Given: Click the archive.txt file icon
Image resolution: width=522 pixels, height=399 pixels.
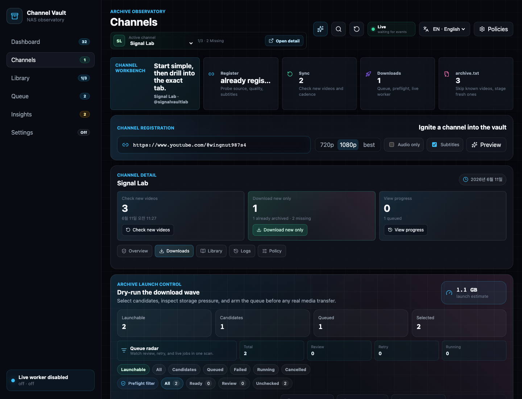Looking at the screenshot, I should (x=447, y=74).
